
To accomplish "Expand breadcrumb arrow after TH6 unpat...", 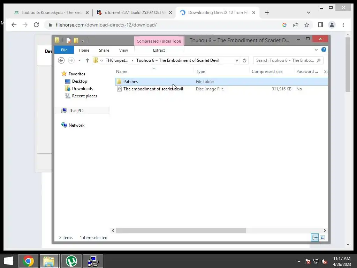I will [x=132, y=60].
